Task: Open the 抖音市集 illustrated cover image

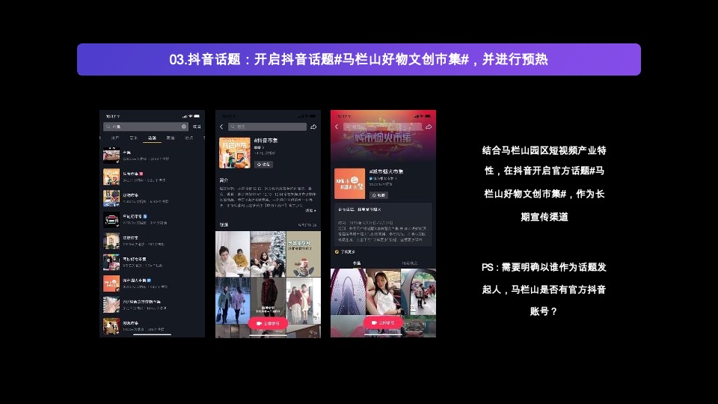Action: pyautogui.click(x=234, y=153)
